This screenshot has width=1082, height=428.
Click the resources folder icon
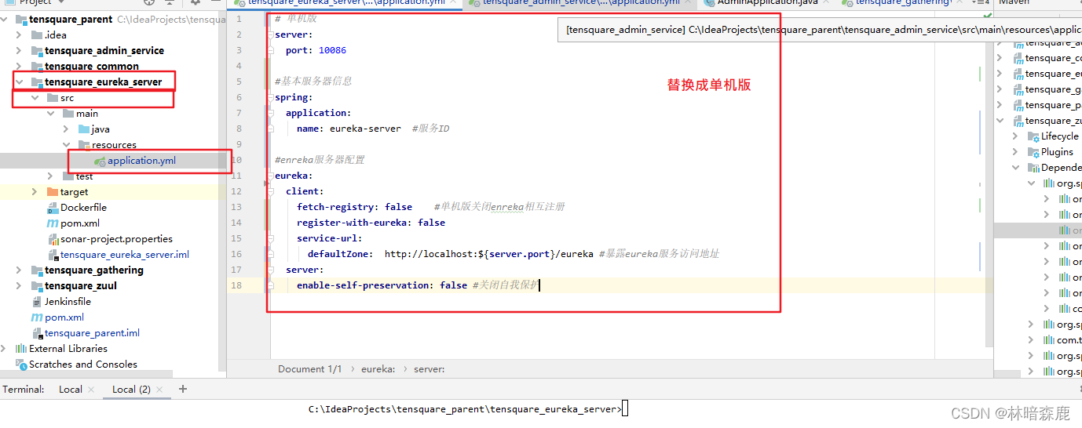[x=84, y=145]
